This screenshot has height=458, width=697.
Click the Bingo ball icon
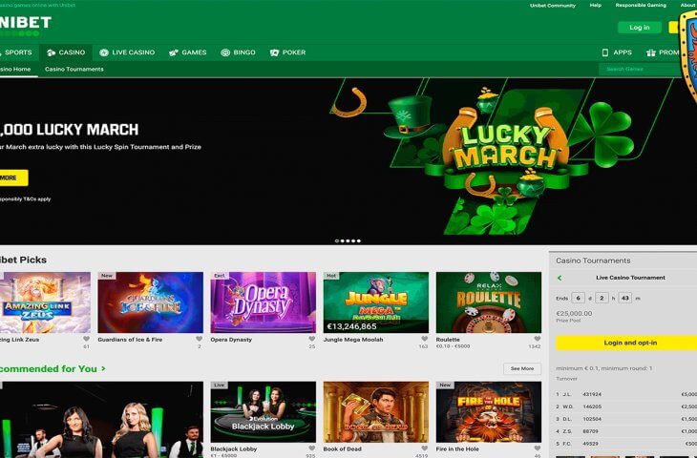coord(225,52)
